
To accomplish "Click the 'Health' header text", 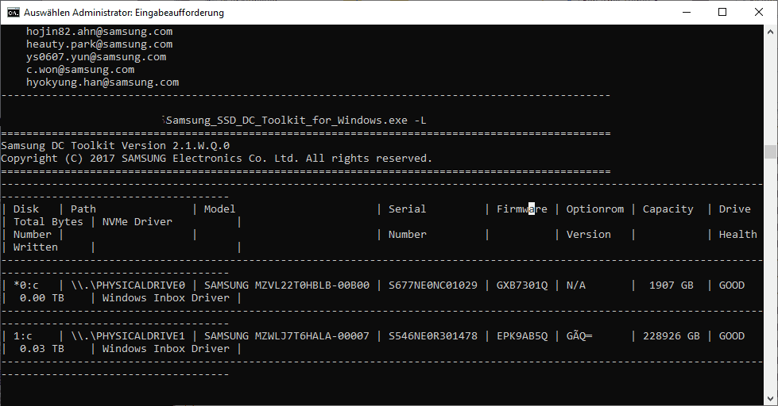I will point(738,234).
